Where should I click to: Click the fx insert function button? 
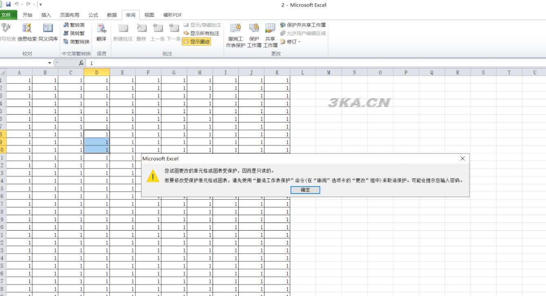(x=81, y=63)
